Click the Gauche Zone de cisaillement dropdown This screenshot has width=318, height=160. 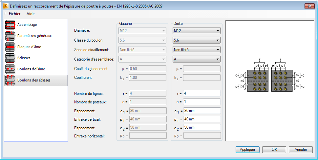click(142, 49)
